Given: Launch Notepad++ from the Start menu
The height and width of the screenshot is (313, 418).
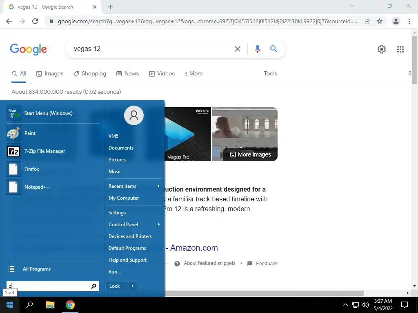Looking at the screenshot, I should [53, 187].
